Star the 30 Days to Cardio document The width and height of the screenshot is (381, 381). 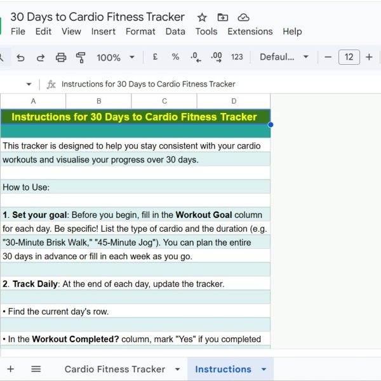pos(202,18)
